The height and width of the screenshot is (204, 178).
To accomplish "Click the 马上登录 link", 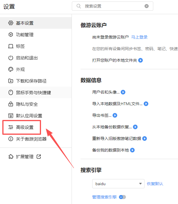I will click(139, 37).
